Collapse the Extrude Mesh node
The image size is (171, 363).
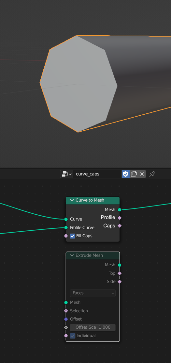(x=72, y=256)
